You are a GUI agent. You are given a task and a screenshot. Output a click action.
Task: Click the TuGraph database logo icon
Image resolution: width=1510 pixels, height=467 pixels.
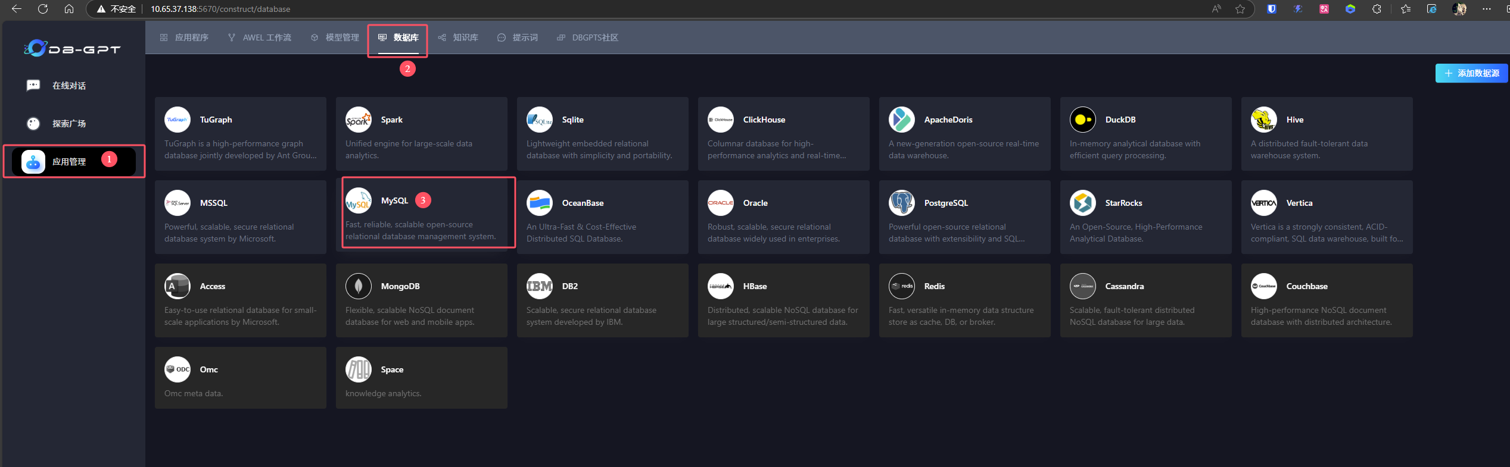(x=178, y=120)
